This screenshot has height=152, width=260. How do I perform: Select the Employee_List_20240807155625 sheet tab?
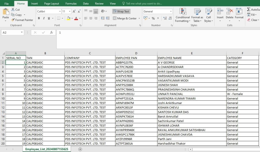47,149
